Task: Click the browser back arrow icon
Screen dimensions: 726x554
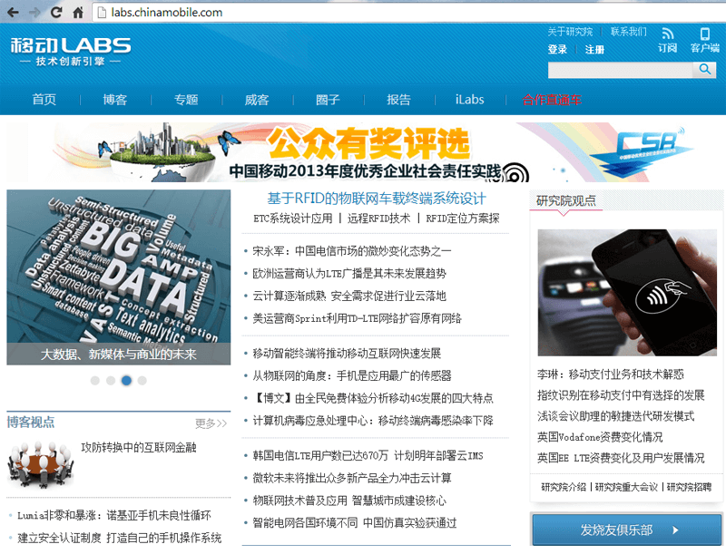Action: (x=13, y=13)
